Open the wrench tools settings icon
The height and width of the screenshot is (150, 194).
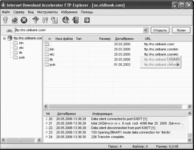point(45,20)
